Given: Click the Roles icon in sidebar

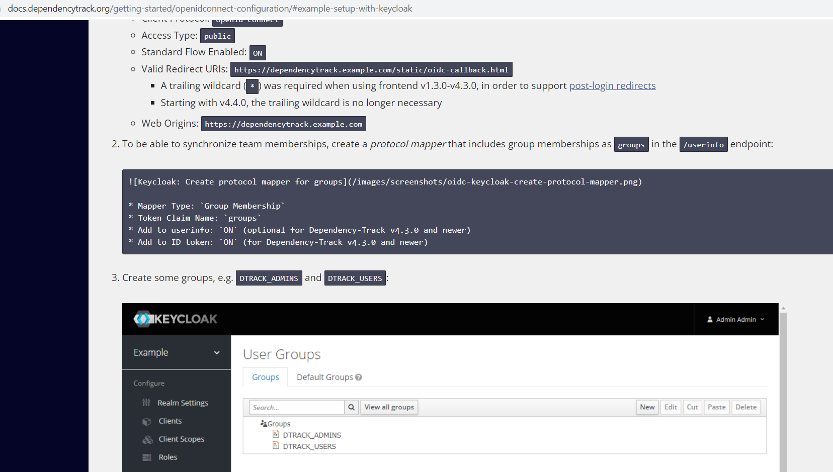Looking at the screenshot, I should tap(147, 457).
